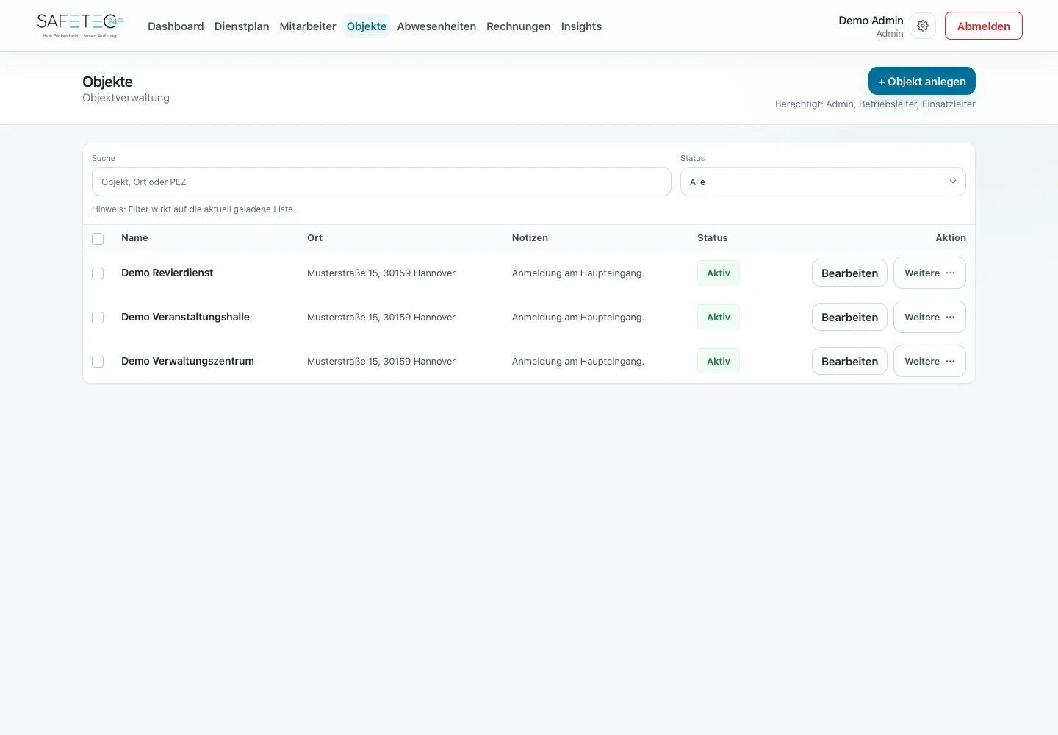This screenshot has height=735, width=1058.
Task: Click Bearbeiten for Demo Verwaltungszentrum
Action: (x=849, y=361)
